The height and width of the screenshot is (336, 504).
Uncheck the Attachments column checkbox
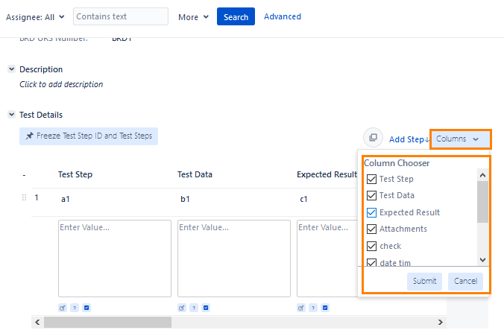[x=371, y=229]
